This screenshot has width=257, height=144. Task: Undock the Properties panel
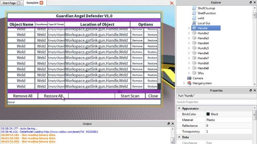(x=251, y=90)
